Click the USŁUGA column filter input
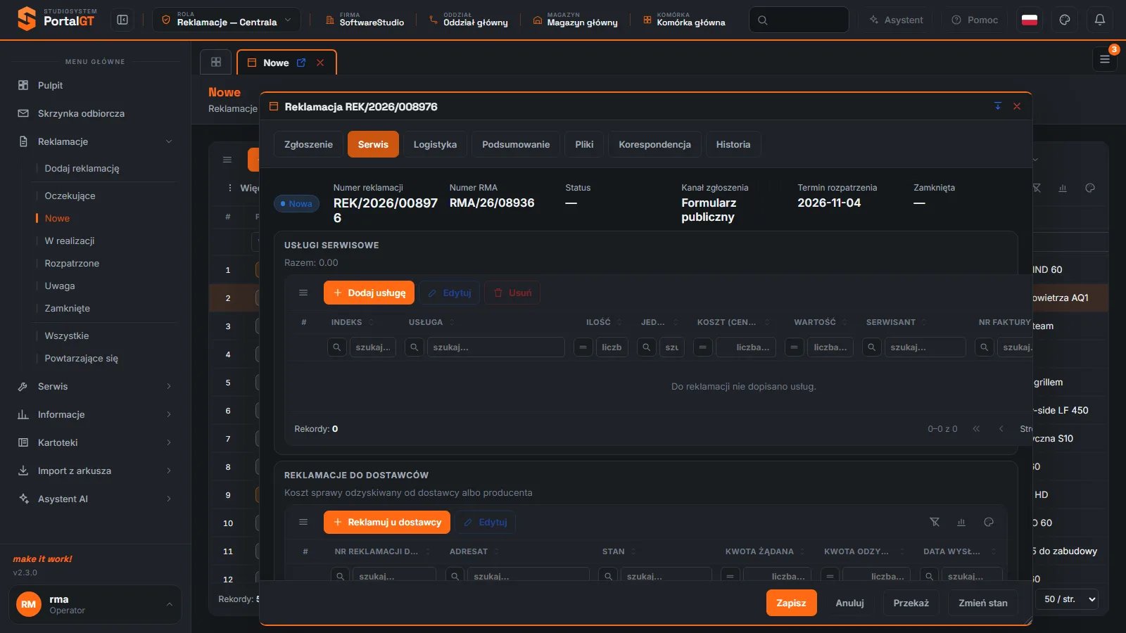The width and height of the screenshot is (1126, 633). pyautogui.click(x=495, y=347)
